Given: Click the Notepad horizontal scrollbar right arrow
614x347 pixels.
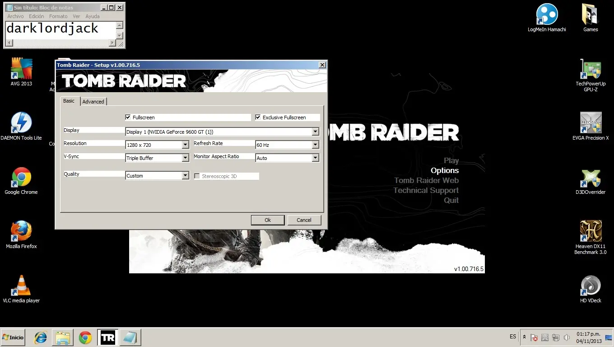Looking at the screenshot, I should 112,43.
